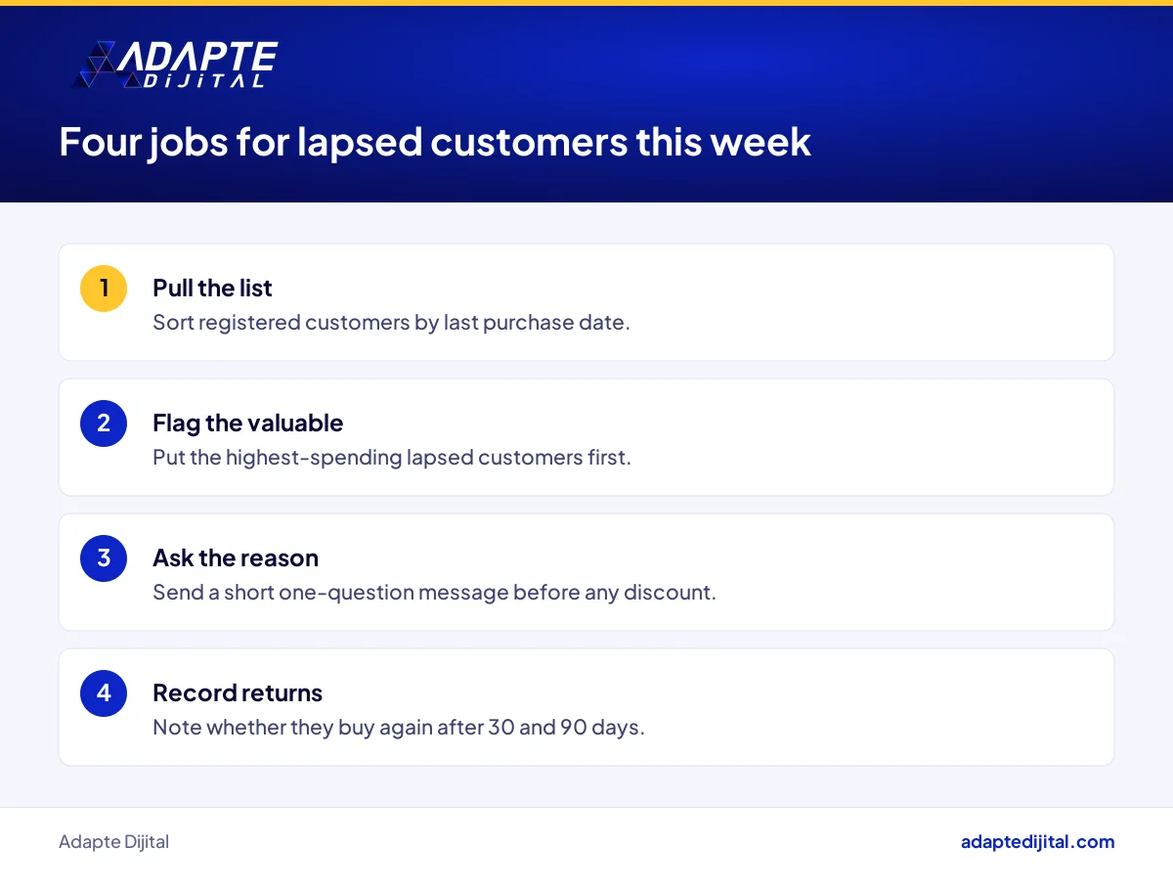
Task: Click the Adapte Dijital logo
Action: tap(176, 66)
